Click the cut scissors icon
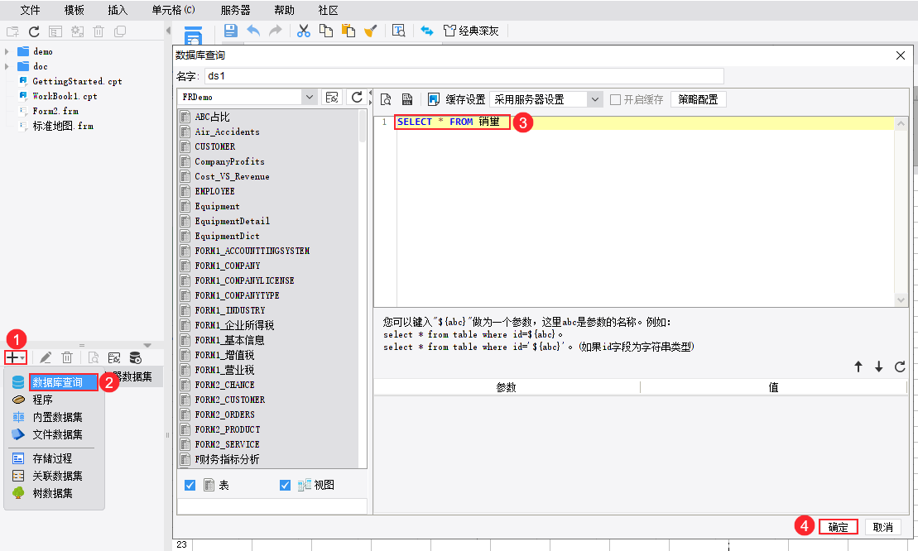 (303, 31)
